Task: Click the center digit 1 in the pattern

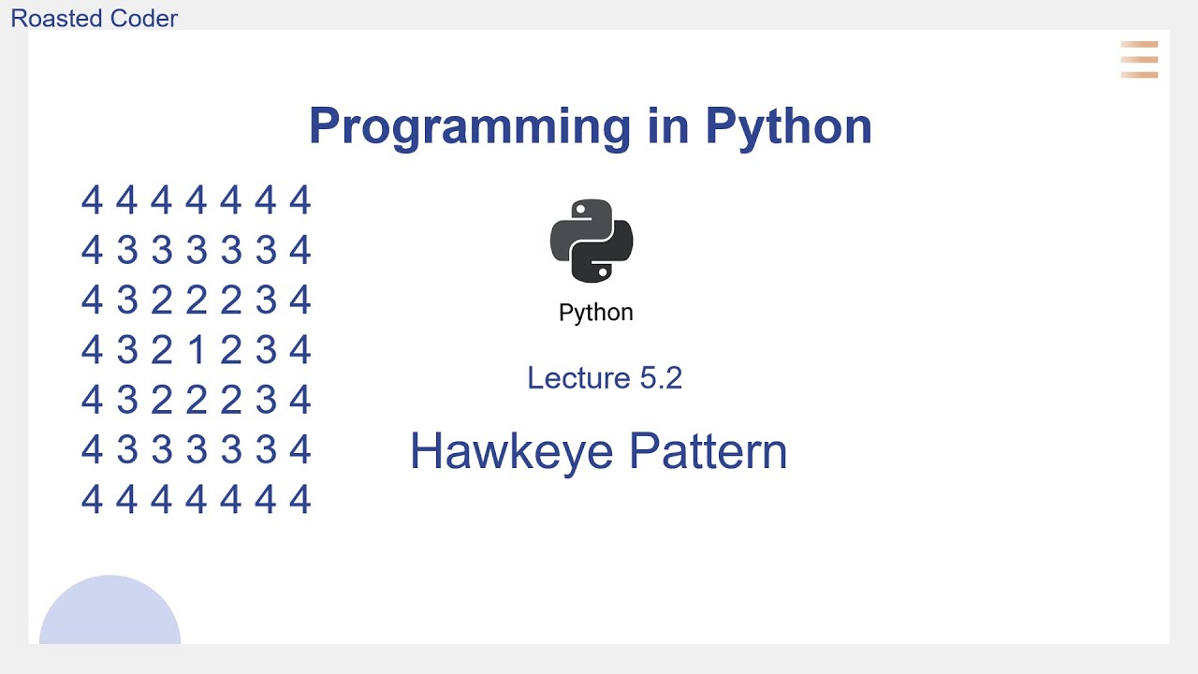Action: [x=196, y=350]
